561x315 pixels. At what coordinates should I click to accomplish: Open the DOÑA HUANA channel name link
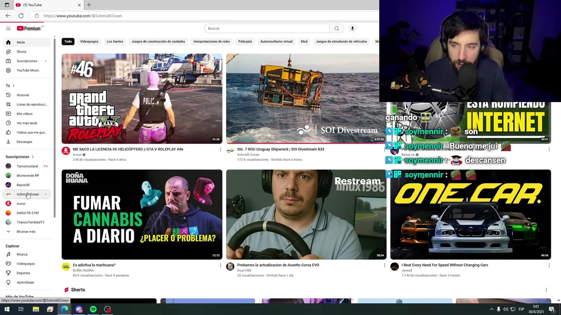point(83,270)
